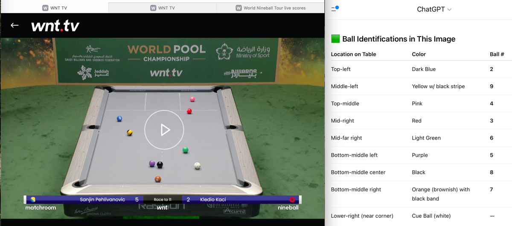The width and height of the screenshot is (512, 226).
Task: Open World Nineball Tour live scores tab
Action: point(271,8)
